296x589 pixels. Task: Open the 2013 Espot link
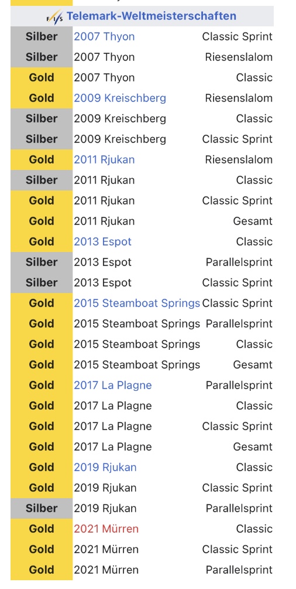[x=102, y=241]
